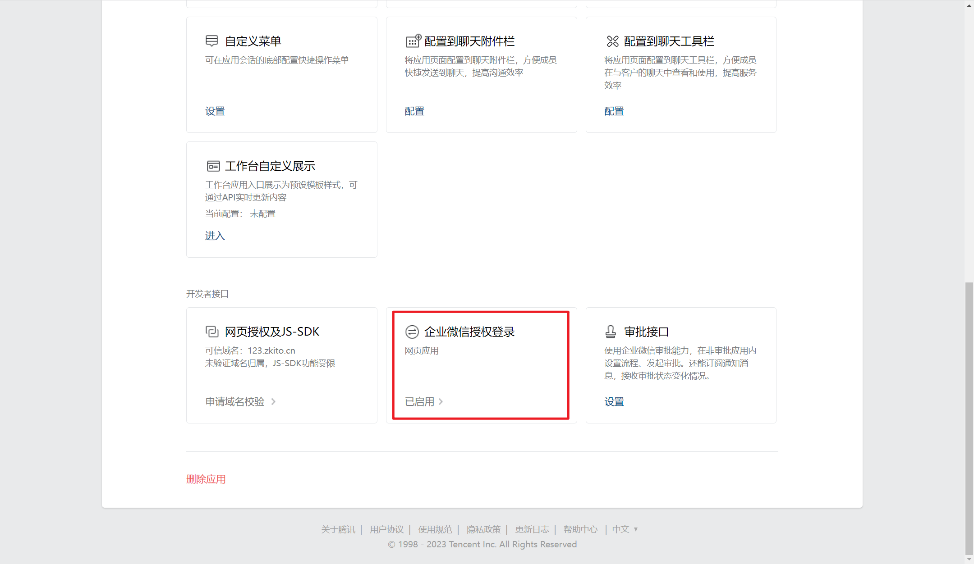Open 帮助中心 footer link
974x564 pixels.
[580, 529]
